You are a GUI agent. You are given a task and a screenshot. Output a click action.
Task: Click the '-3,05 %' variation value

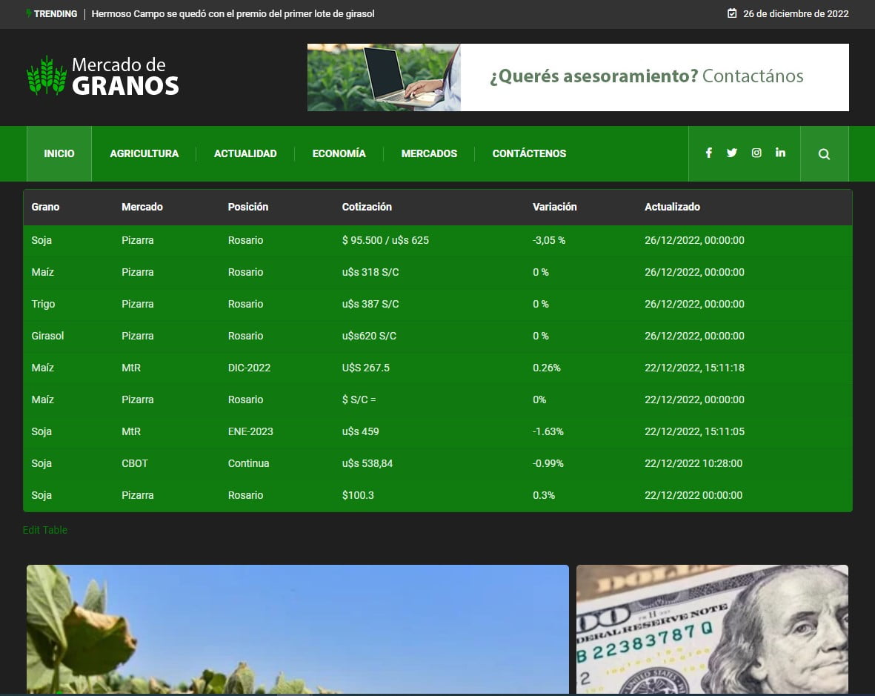(x=549, y=241)
